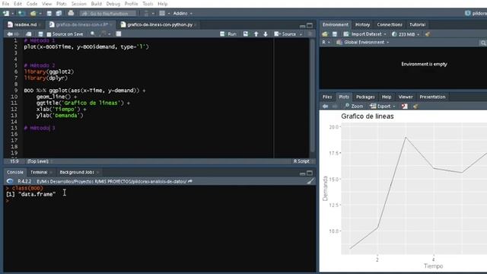Save the script from editor toolbar
This screenshot has height=274, width=487.
click(x=40, y=34)
